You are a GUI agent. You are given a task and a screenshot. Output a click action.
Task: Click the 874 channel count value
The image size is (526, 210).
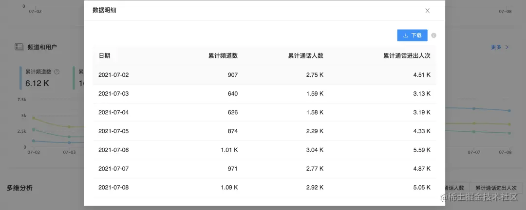(x=232, y=131)
